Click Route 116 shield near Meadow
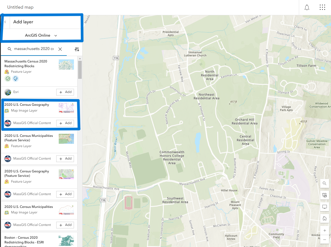 coord(116,58)
